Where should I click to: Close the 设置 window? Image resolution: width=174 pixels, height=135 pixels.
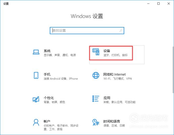169,4
